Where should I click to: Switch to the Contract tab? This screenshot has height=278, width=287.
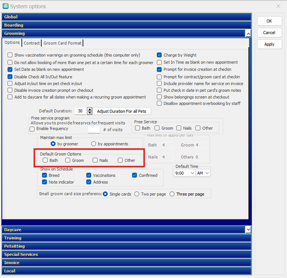(x=31, y=43)
